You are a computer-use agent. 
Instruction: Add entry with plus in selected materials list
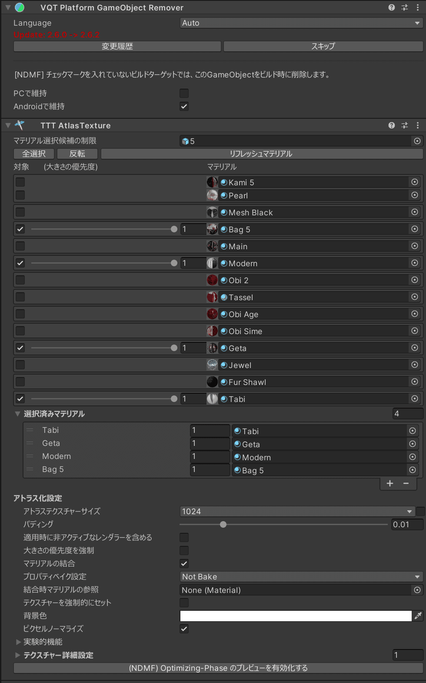pyautogui.click(x=390, y=483)
